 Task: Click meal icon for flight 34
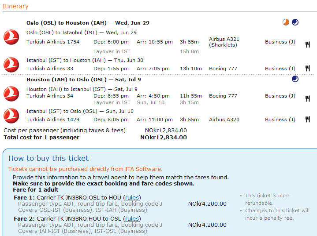pyautogui.click(x=308, y=98)
